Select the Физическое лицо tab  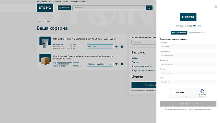pyautogui.click(x=179, y=33)
